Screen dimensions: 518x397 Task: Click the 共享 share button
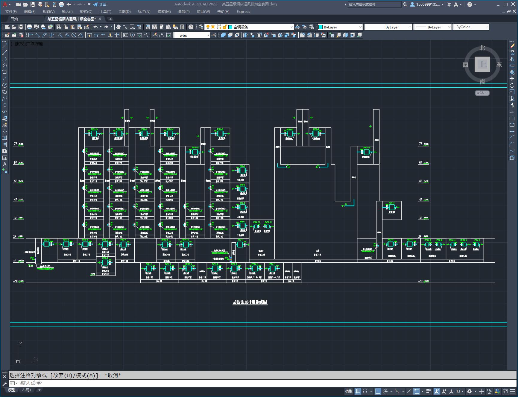(x=100, y=4)
